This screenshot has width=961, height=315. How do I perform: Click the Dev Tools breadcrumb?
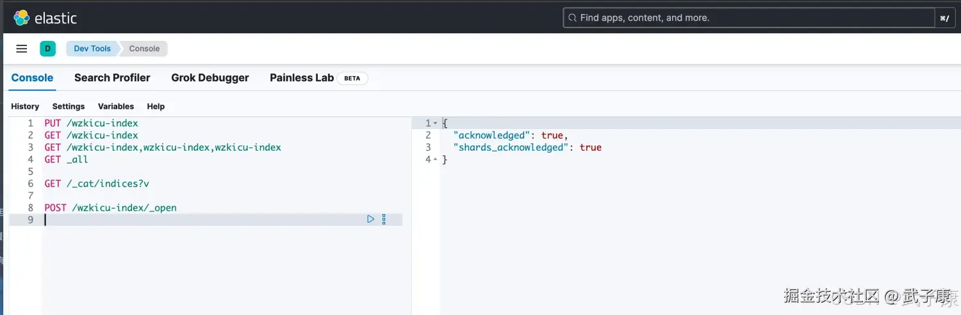tap(92, 49)
